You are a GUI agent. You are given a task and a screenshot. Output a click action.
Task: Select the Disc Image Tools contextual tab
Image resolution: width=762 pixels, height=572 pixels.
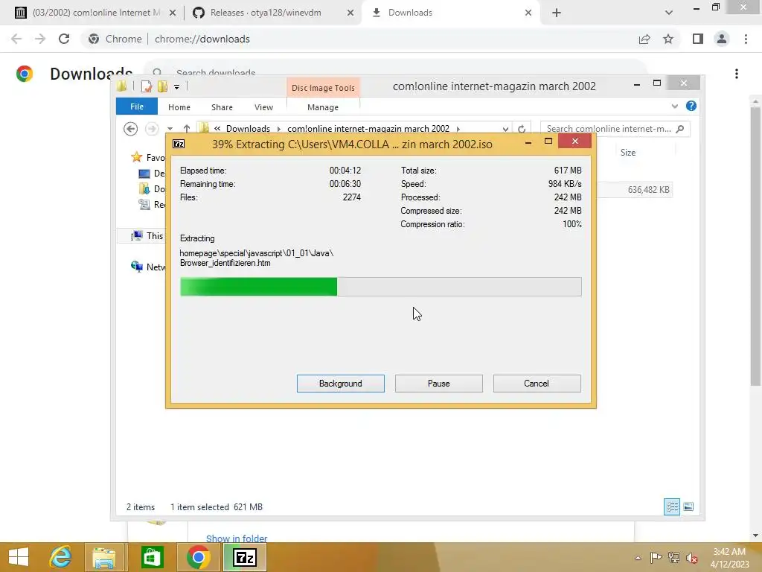pos(323,88)
